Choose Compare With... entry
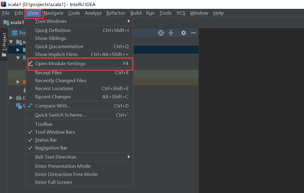 pos(80,106)
